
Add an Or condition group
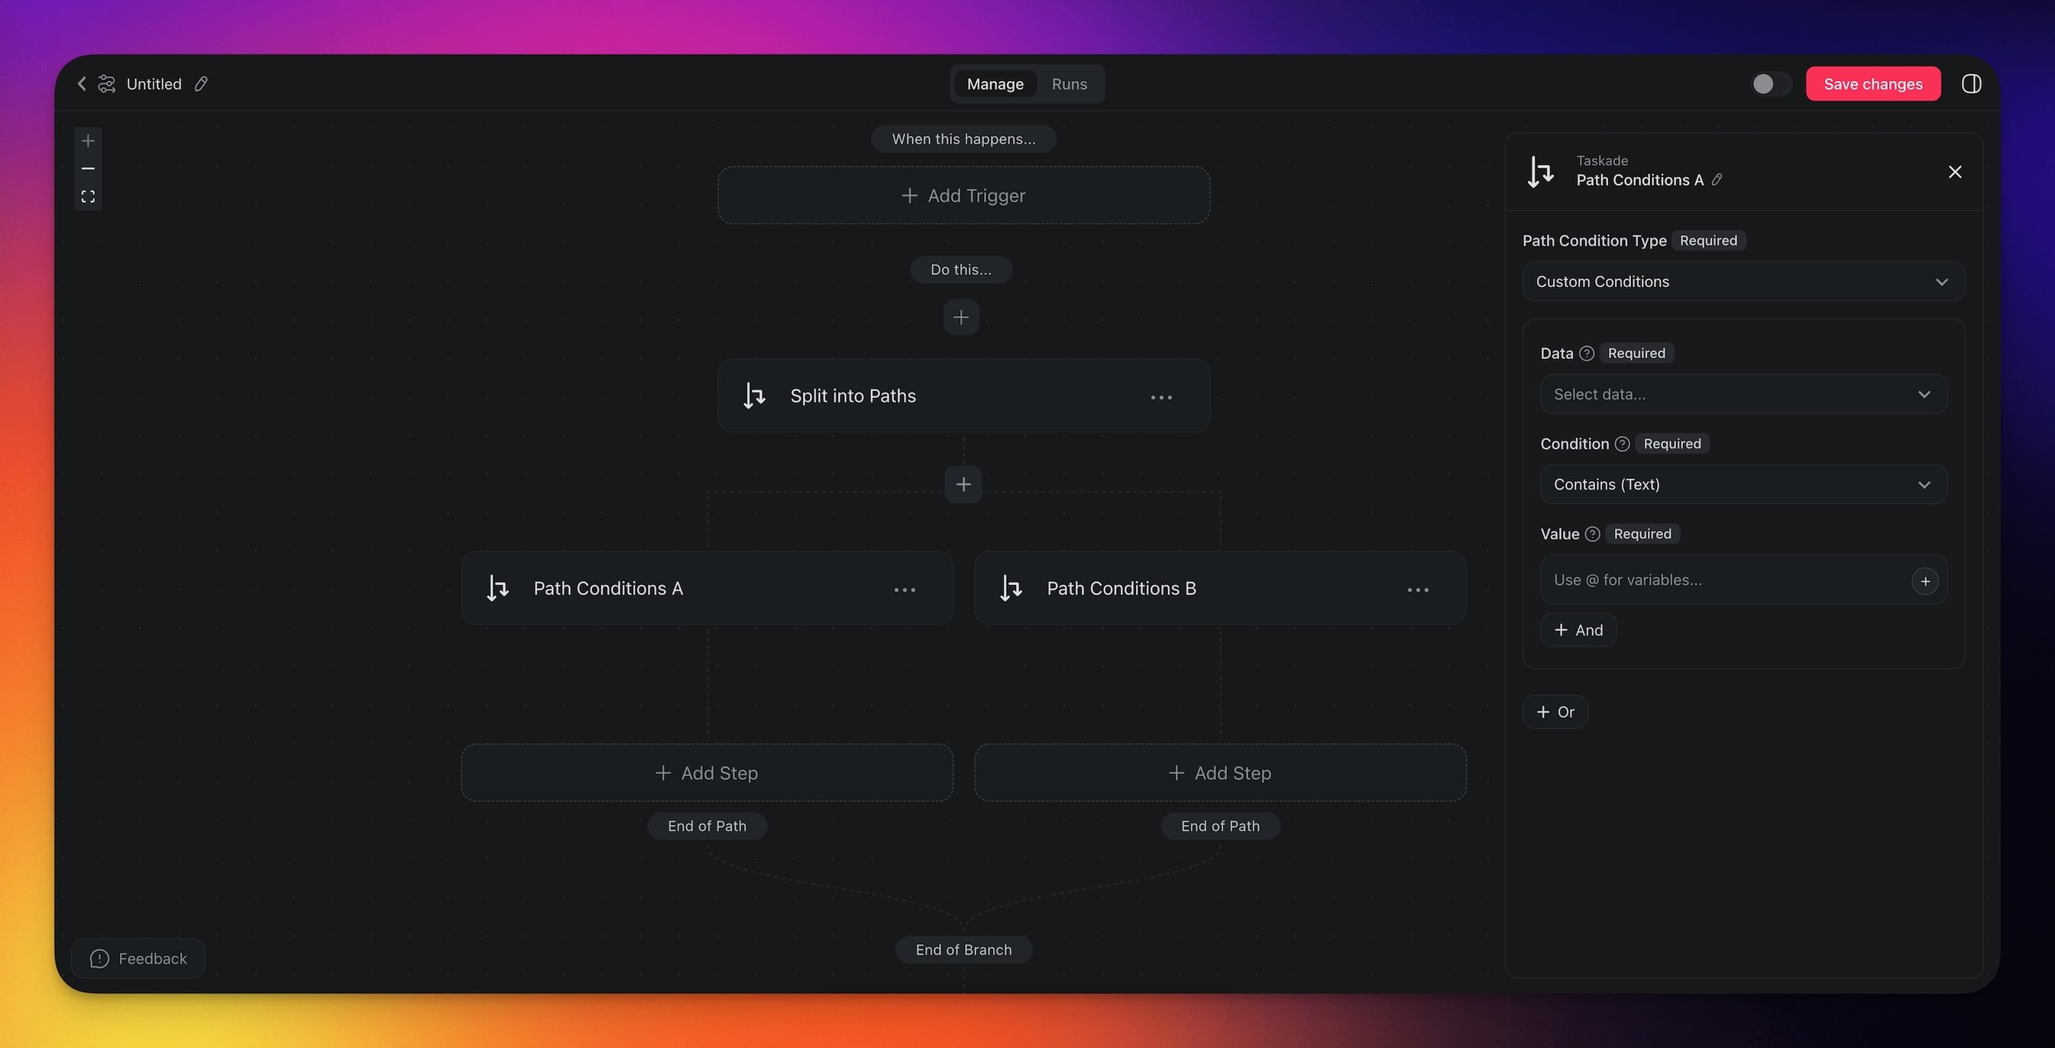tap(1555, 712)
